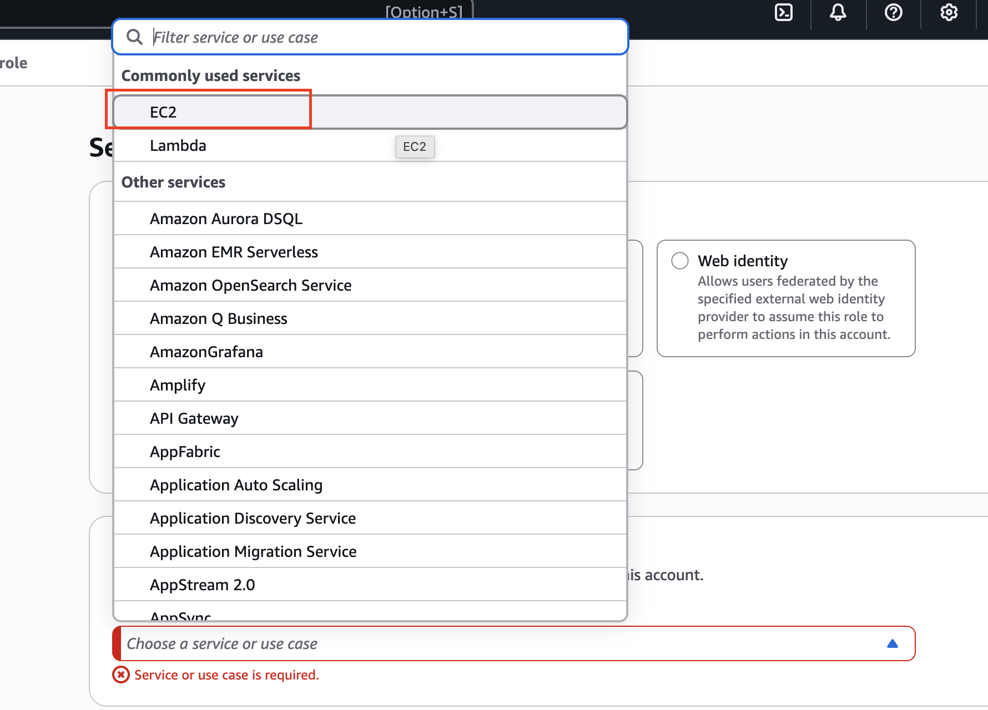Click the Service or use case is required message
The image size is (988, 710).
[x=226, y=675]
